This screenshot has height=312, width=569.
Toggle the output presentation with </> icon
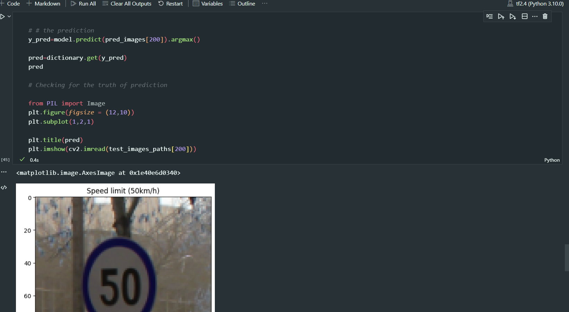4,188
